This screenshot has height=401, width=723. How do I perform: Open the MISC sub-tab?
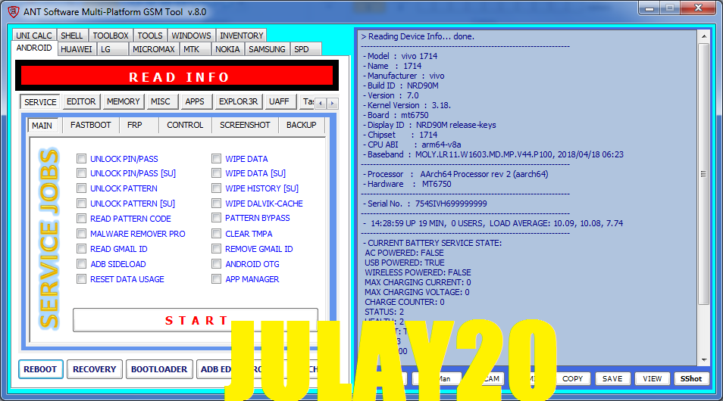click(x=162, y=101)
